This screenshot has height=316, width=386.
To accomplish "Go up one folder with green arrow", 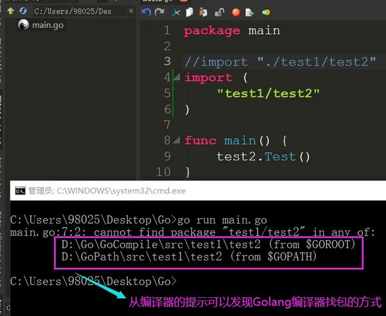I will (10, 11).
